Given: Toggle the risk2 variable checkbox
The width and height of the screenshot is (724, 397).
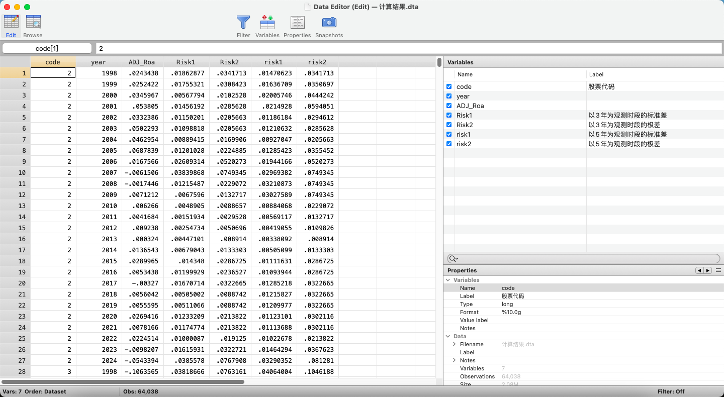Looking at the screenshot, I should click(449, 144).
